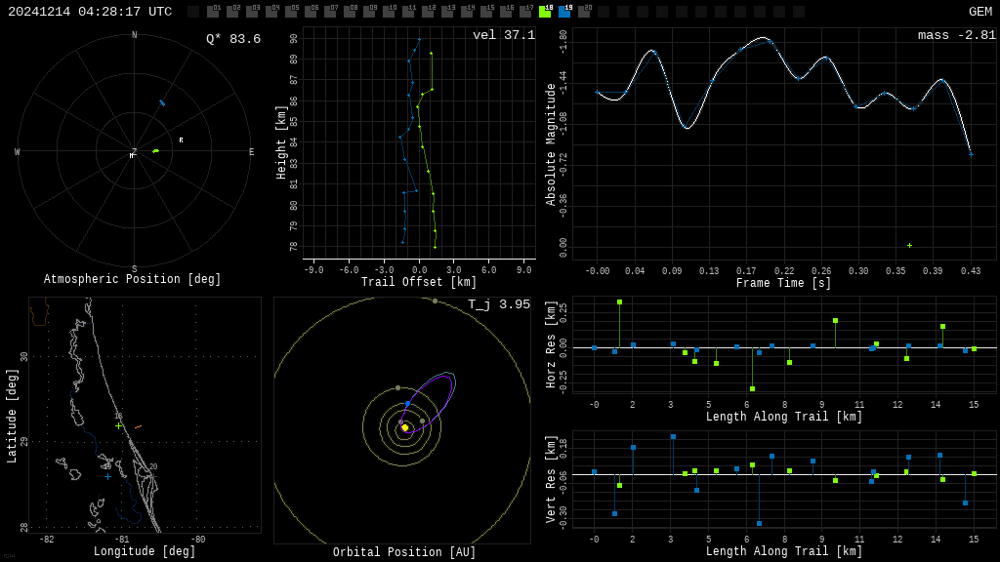Click the yellow Sun marker in orbital plot
The height and width of the screenshot is (562, 1000).
tap(404, 427)
